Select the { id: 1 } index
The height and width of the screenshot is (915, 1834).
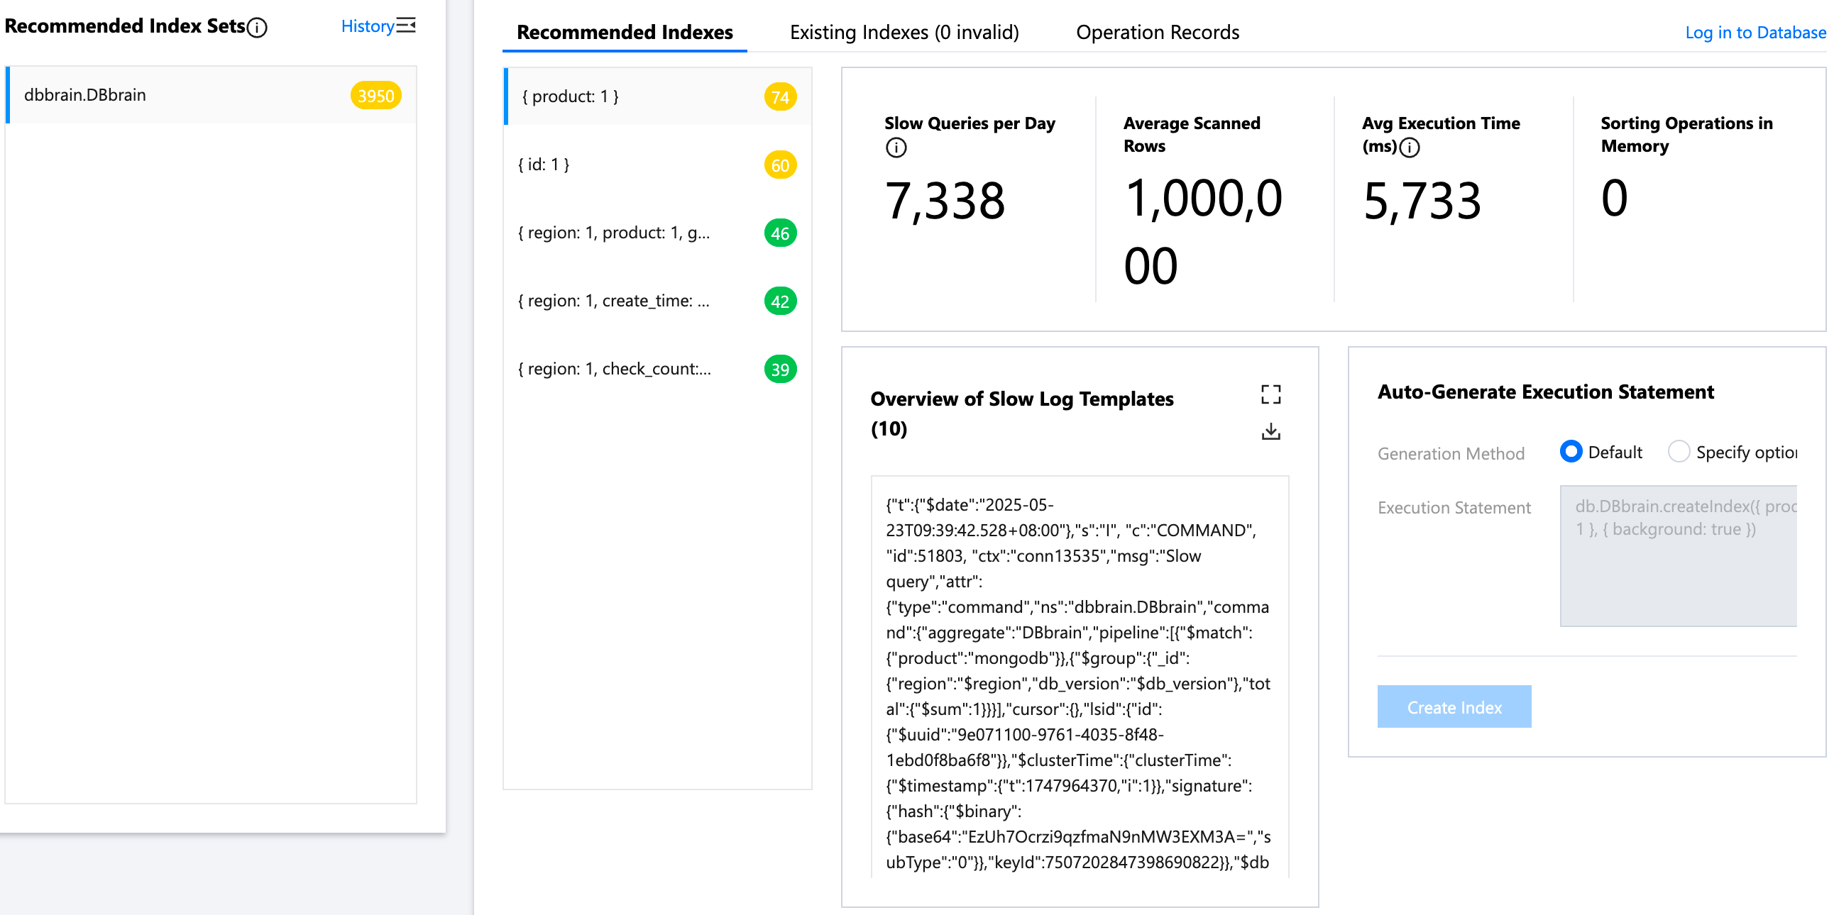(x=544, y=165)
